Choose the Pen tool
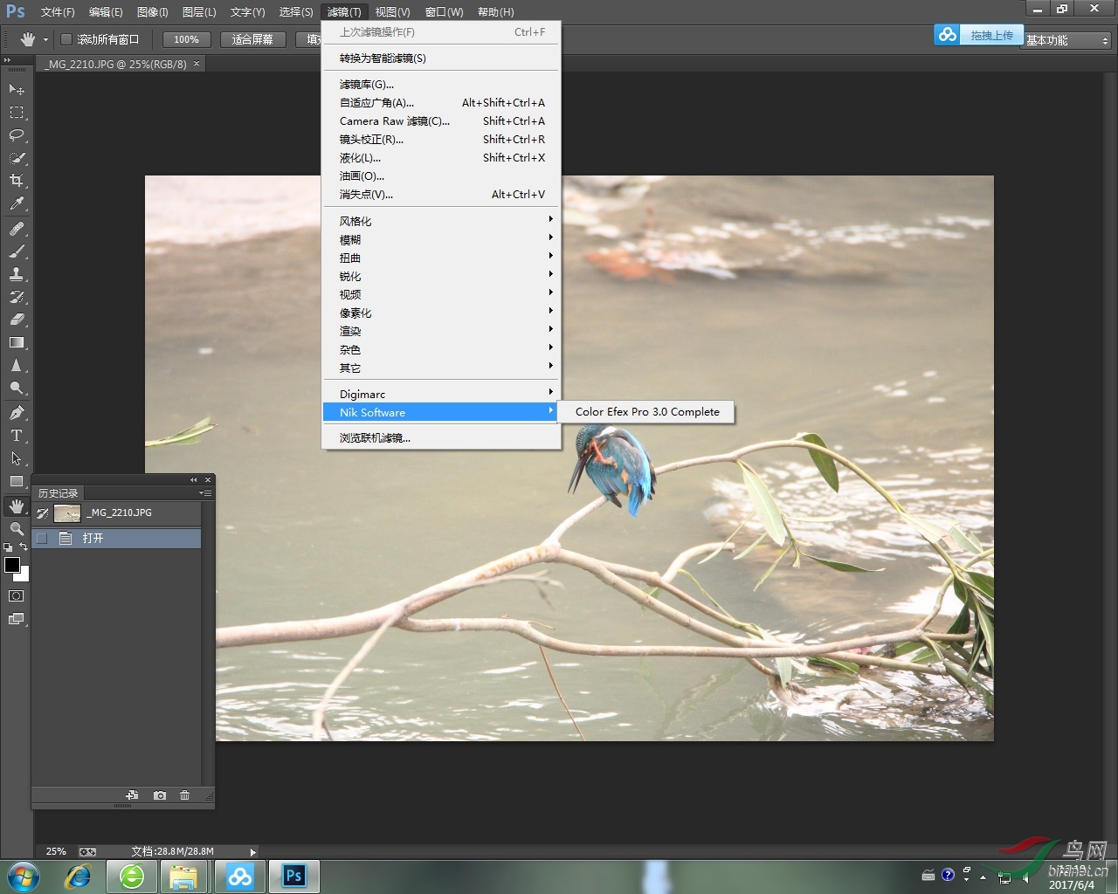 point(17,412)
